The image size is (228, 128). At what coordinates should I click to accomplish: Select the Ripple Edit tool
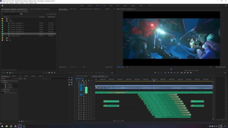click(69, 80)
